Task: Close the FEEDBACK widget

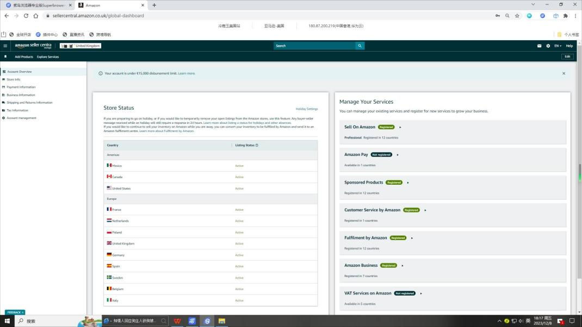Action: 23,312
